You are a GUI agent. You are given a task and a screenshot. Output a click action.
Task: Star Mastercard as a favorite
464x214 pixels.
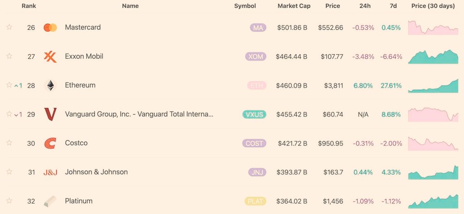coord(9,27)
